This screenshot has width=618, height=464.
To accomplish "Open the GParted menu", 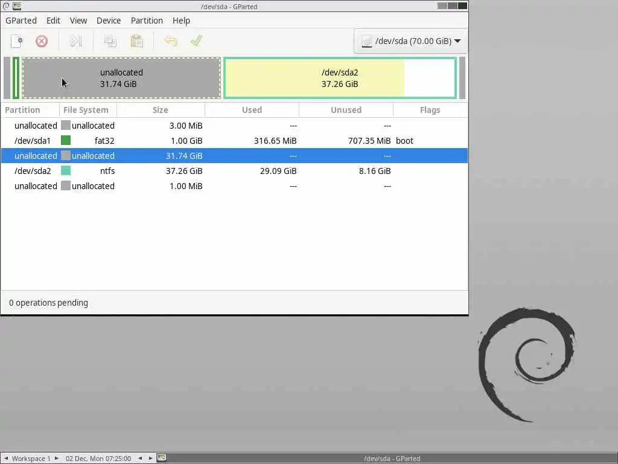I will tap(21, 21).
